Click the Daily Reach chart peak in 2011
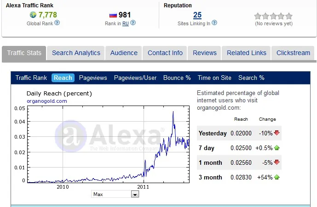This screenshot has height=207, width=317. pyautogui.click(x=173, y=112)
